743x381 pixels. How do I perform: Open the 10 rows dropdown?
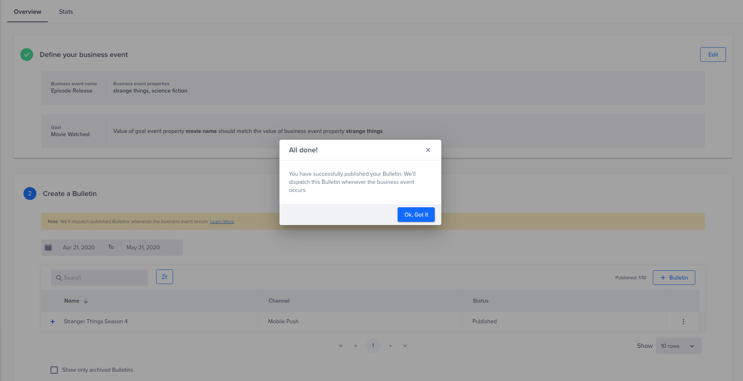(679, 346)
